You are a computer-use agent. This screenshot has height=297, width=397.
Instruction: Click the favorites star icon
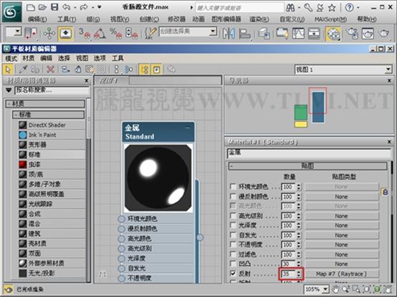click(332, 8)
